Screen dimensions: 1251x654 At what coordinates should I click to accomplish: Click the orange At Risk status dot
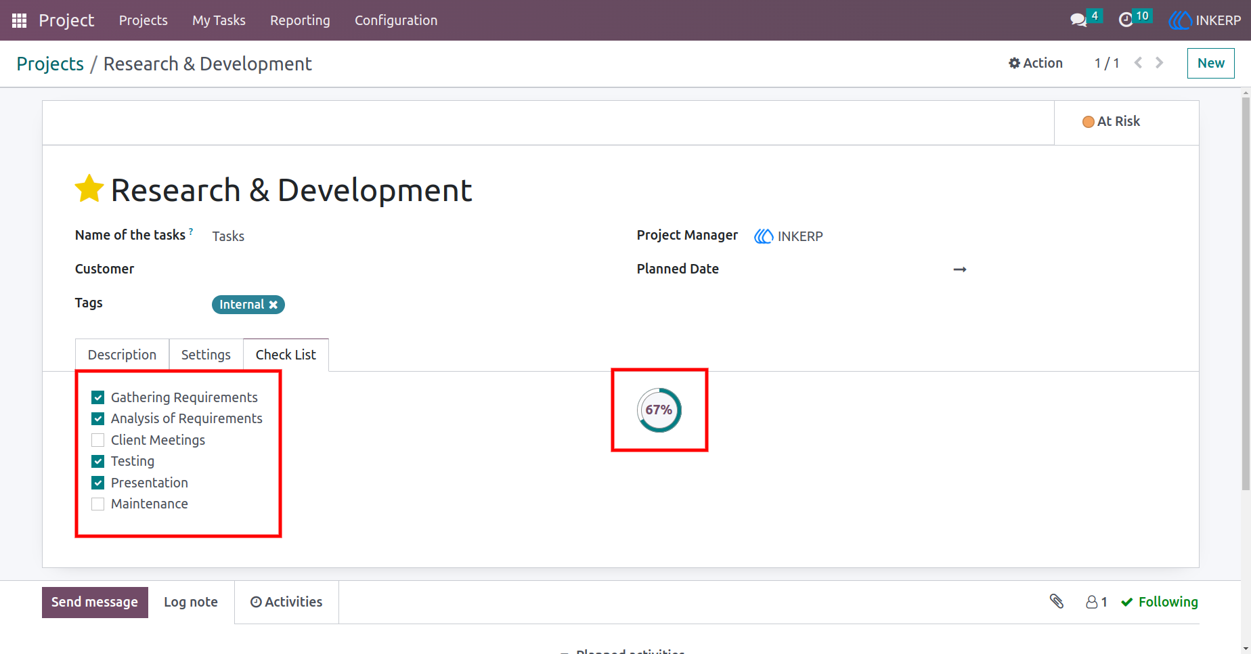pos(1089,122)
